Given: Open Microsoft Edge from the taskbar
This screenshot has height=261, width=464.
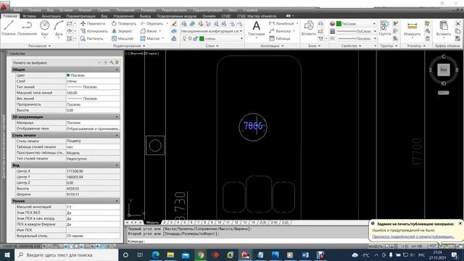Looking at the screenshot, I should 156,254.
